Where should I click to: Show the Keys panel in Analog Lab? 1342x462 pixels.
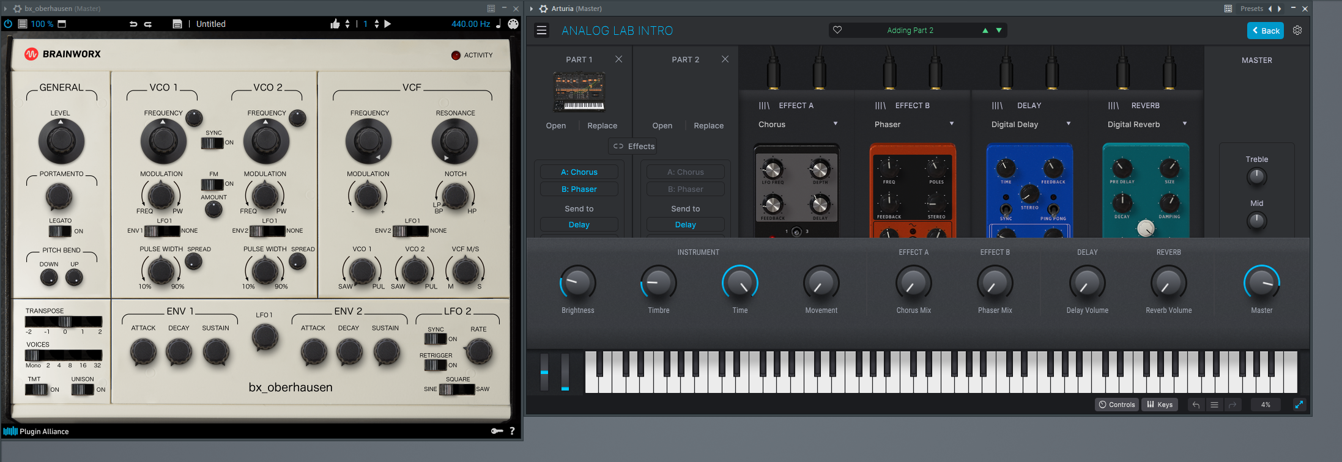1160,405
